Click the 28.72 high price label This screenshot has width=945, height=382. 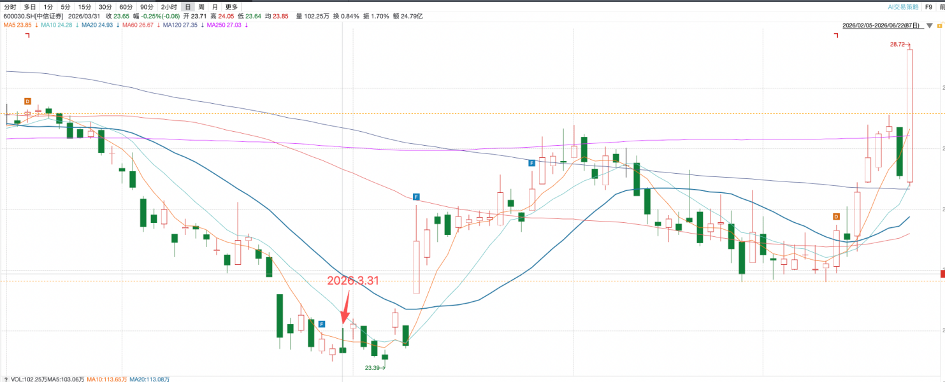tap(897, 45)
